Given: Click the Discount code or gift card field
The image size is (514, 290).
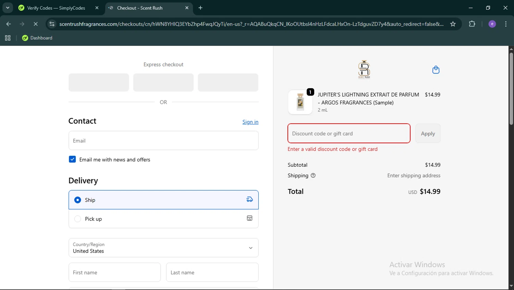Looking at the screenshot, I should pos(349,133).
